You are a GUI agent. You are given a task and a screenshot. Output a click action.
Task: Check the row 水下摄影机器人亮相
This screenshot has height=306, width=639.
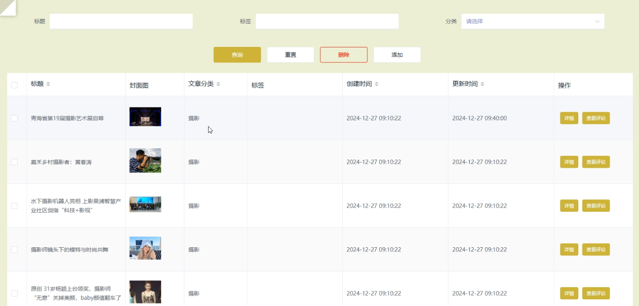(14, 206)
